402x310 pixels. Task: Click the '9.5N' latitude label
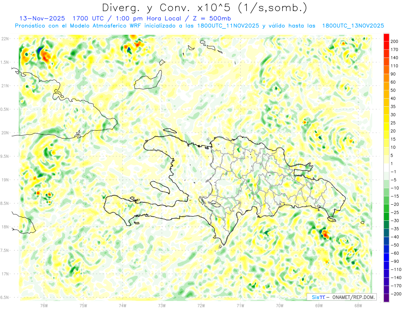pos(5,157)
